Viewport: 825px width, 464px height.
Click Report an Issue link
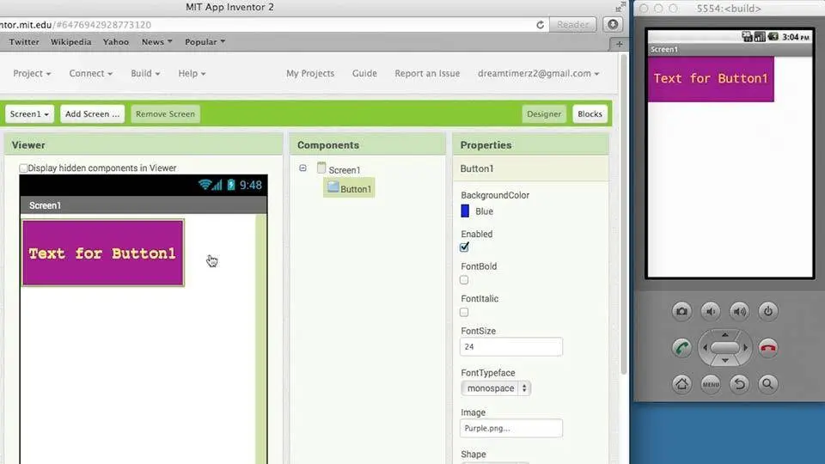tap(427, 73)
